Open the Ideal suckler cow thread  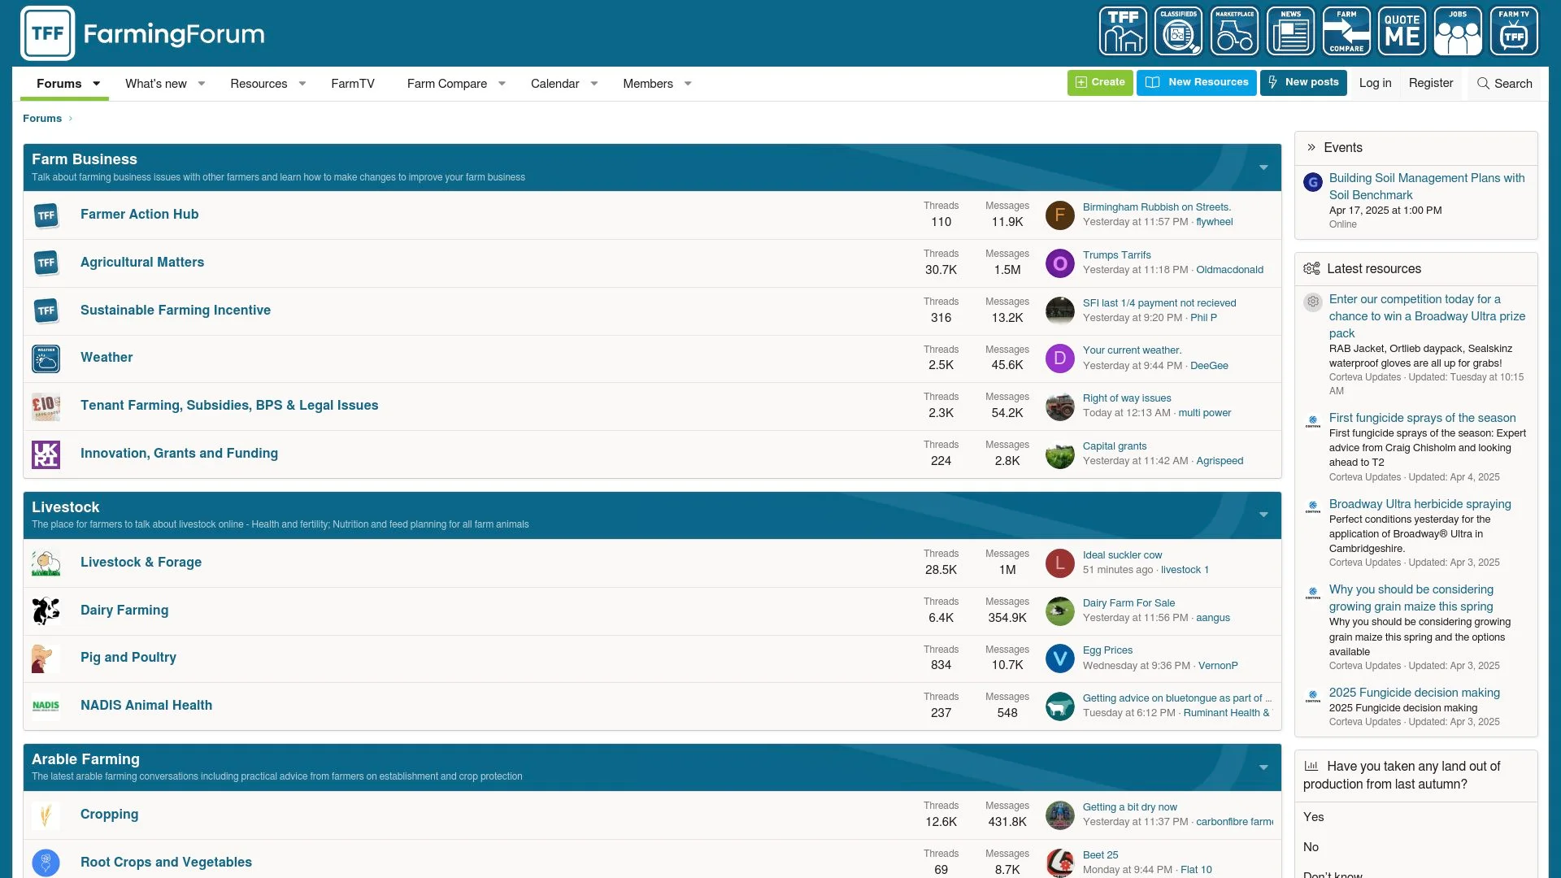(x=1122, y=555)
